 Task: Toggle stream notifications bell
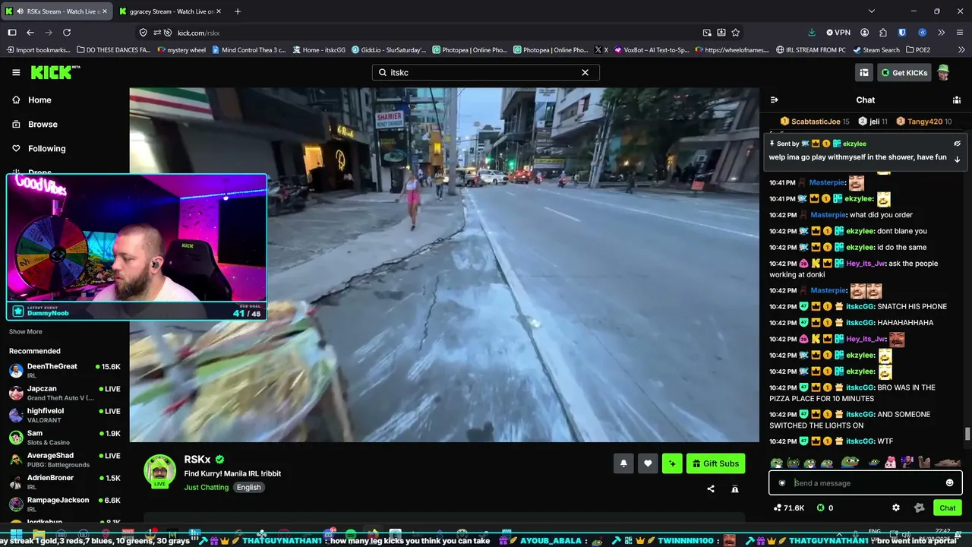623,463
